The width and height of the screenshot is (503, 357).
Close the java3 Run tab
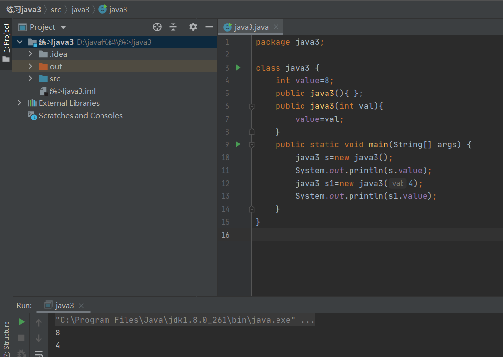[81, 306]
